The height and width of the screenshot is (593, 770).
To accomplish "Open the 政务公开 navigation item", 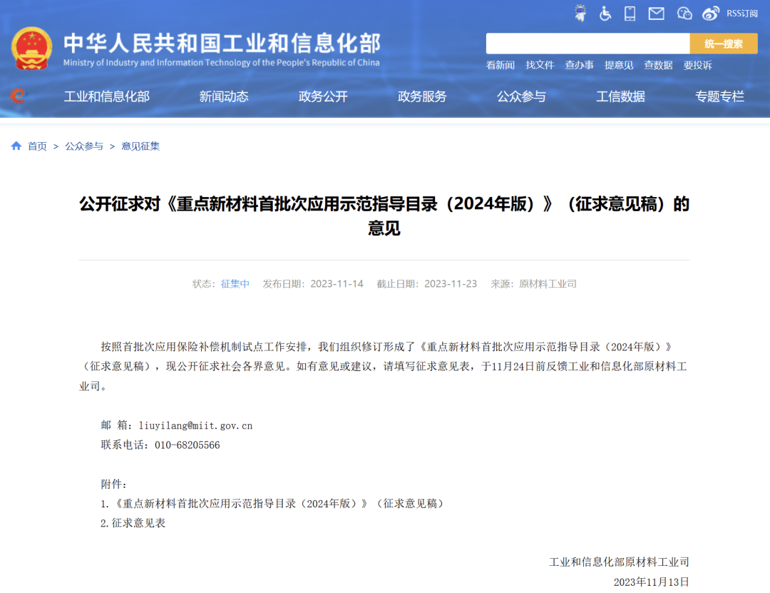I will click(x=323, y=96).
